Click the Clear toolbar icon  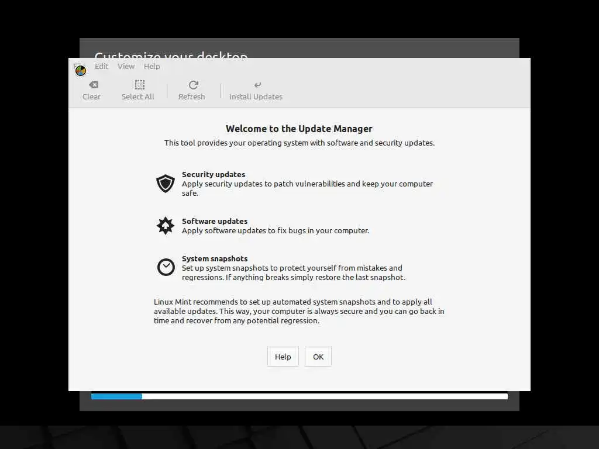coord(94,85)
